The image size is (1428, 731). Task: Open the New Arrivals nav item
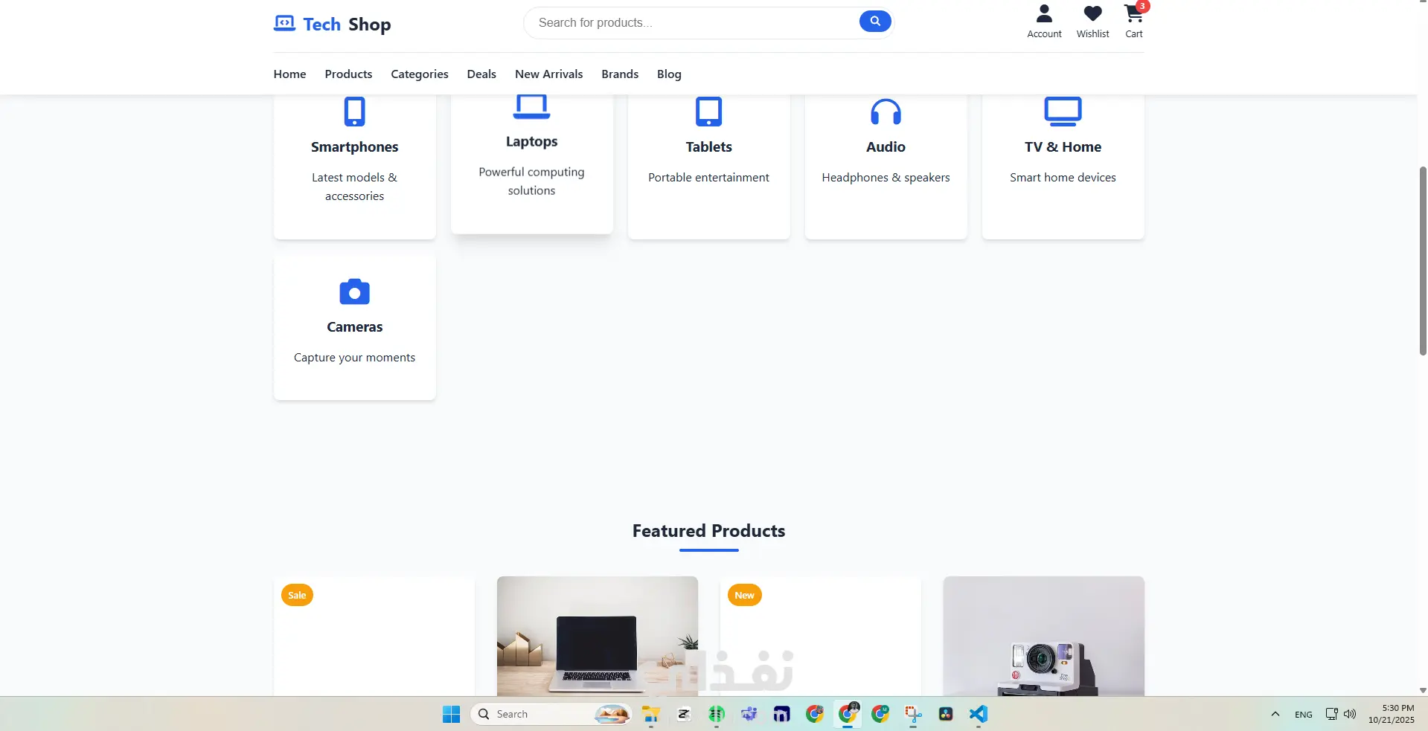tap(549, 74)
